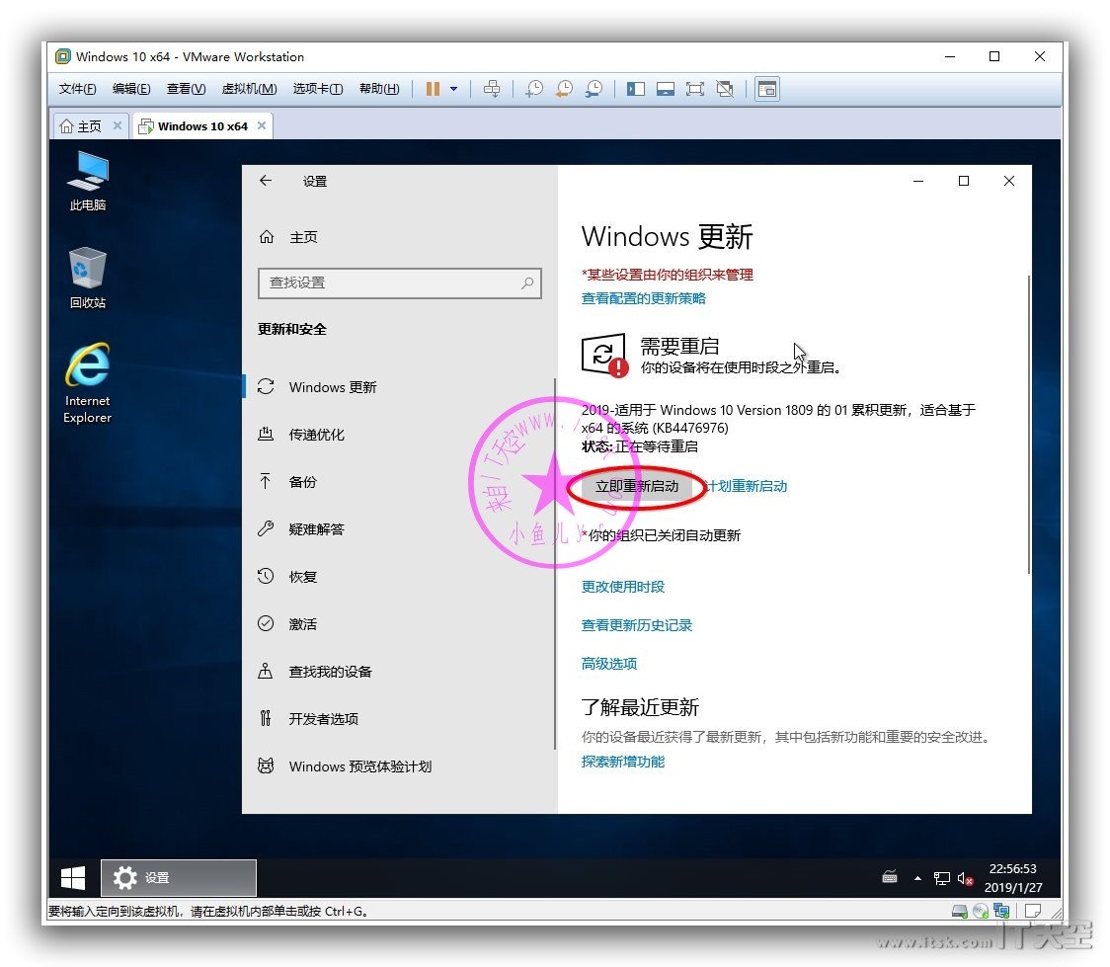Image resolution: width=1110 pixels, height=967 pixels.
Task: Click the 计划重新启动 link
Action: coord(747,486)
